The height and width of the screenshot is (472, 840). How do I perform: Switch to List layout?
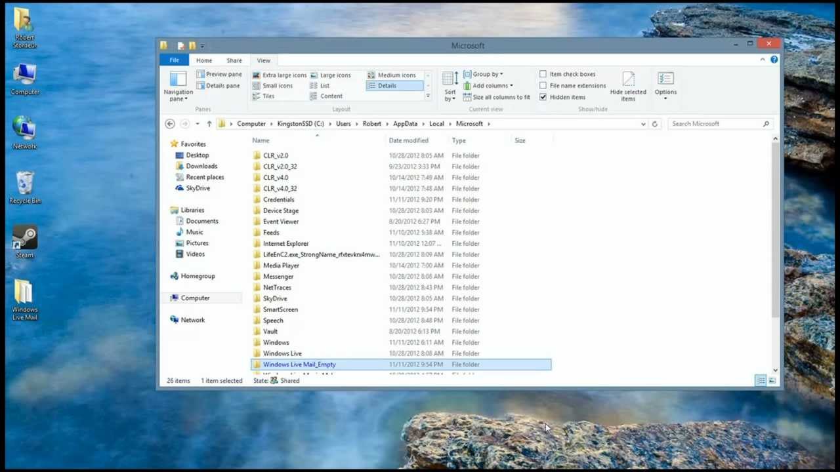pyautogui.click(x=320, y=85)
